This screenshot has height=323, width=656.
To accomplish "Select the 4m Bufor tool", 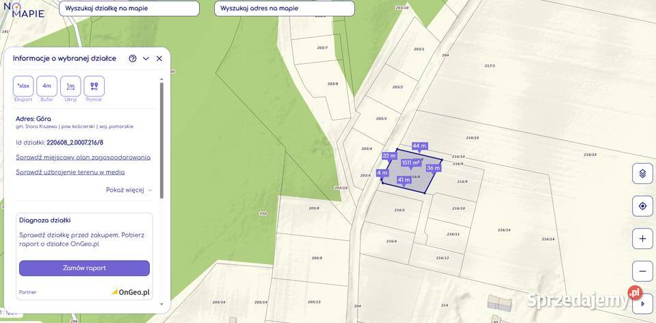I will click(x=47, y=86).
